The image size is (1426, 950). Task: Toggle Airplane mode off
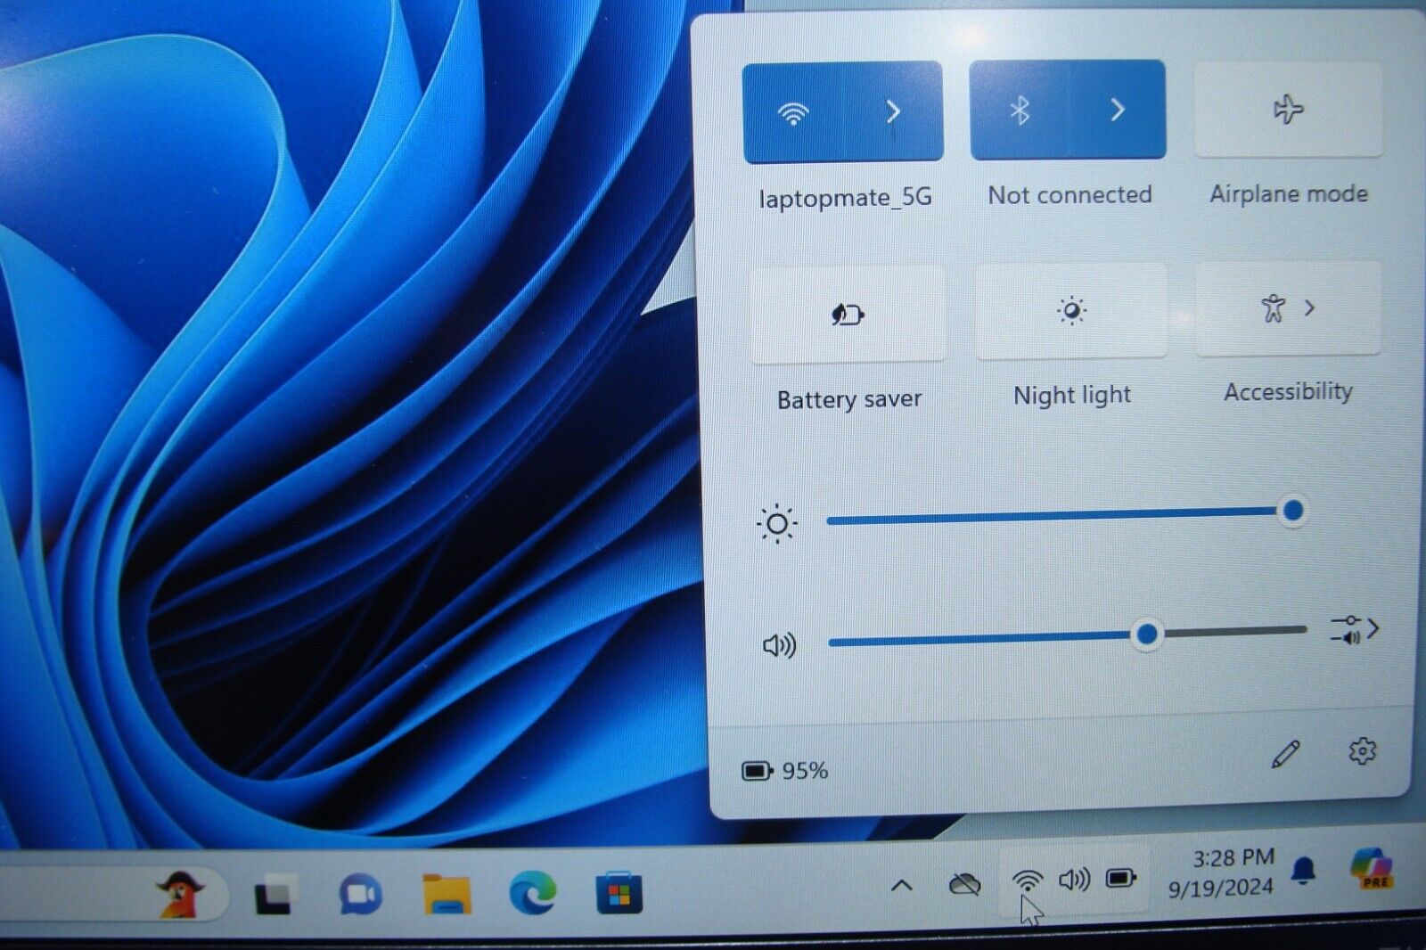point(1287,110)
